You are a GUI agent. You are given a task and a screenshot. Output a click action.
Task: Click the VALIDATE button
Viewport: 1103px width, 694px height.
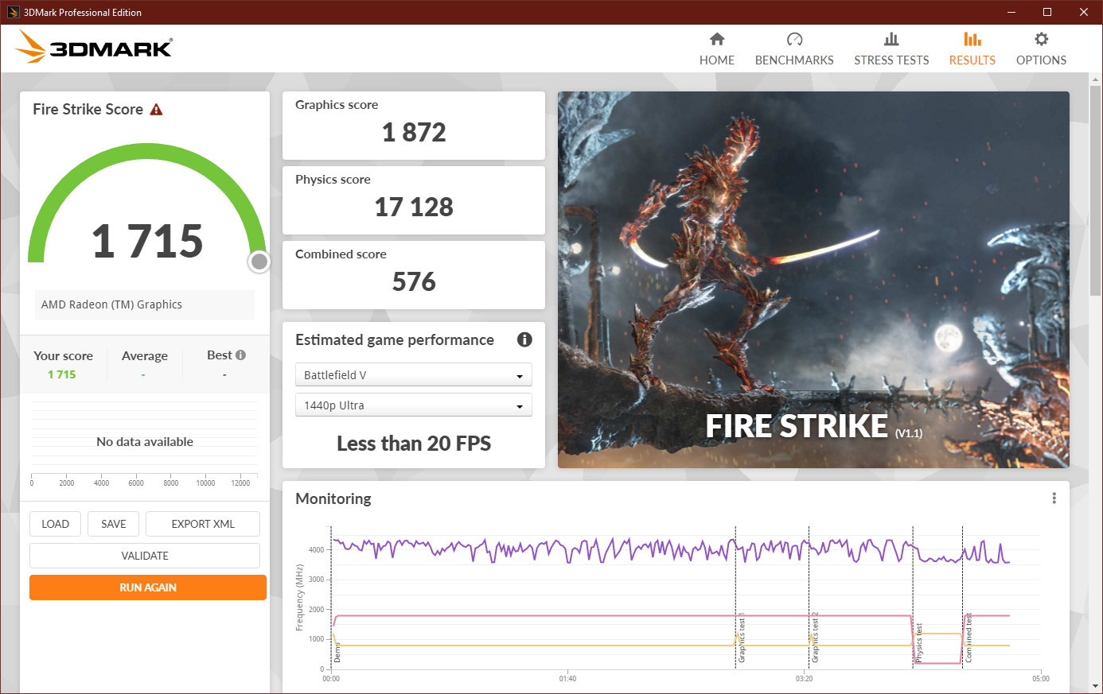pos(145,556)
